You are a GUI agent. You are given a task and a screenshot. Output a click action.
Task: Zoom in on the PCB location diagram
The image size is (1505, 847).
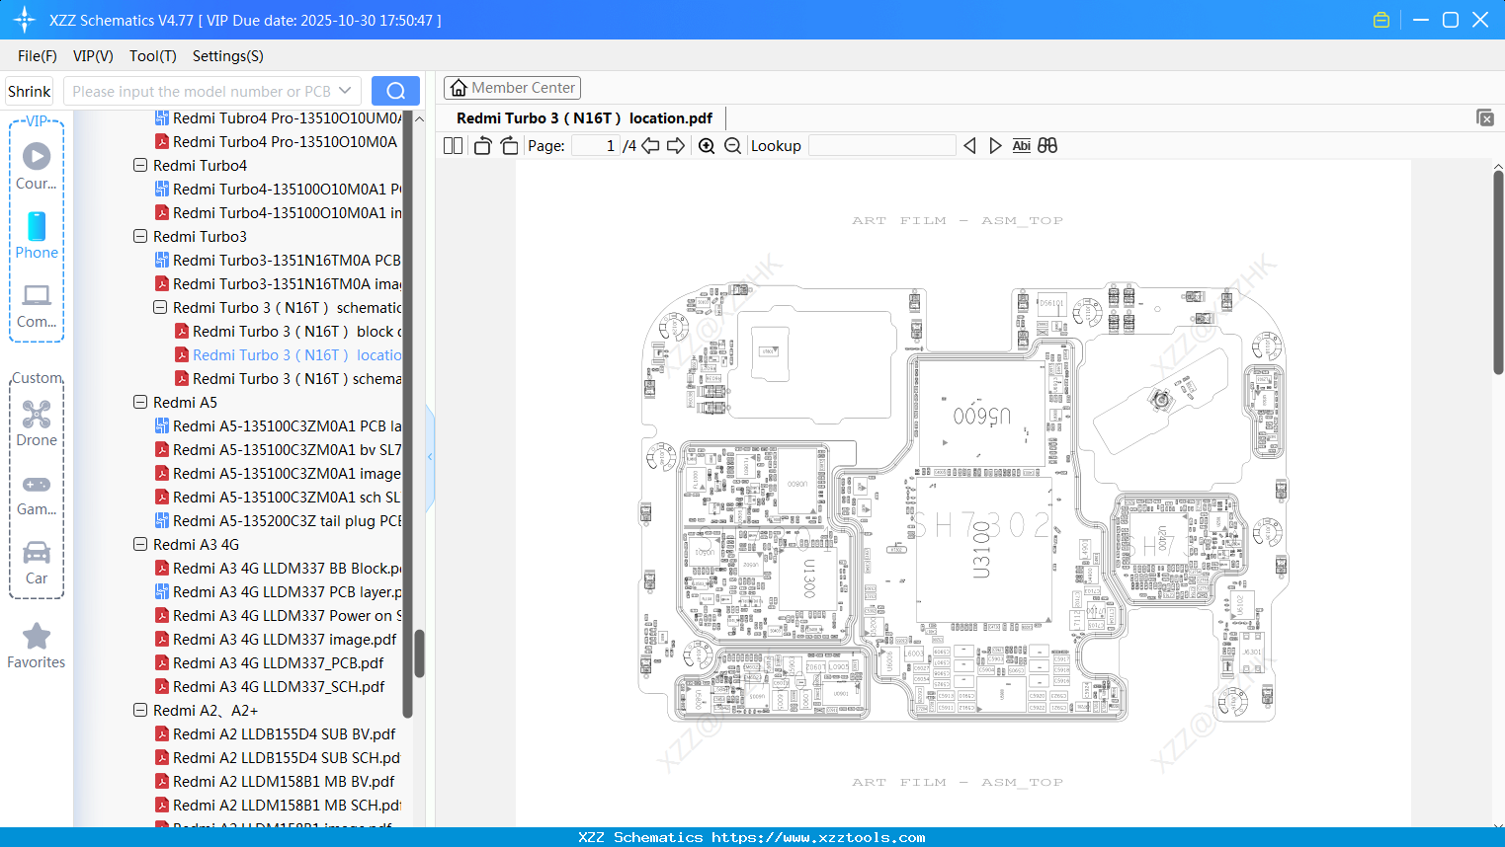coord(707,145)
